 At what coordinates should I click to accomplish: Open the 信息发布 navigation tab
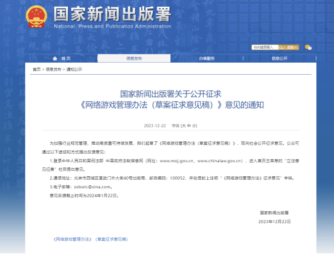pos(134,59)
